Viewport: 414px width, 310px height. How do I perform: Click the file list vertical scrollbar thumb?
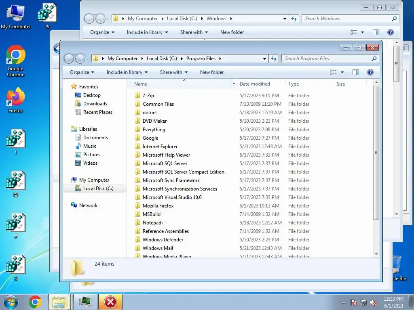point(376,152)
